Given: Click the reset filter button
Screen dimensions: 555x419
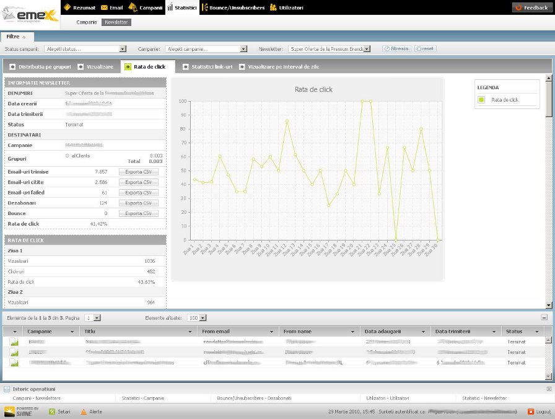Looking at the screenshot, I should [426, 48].
